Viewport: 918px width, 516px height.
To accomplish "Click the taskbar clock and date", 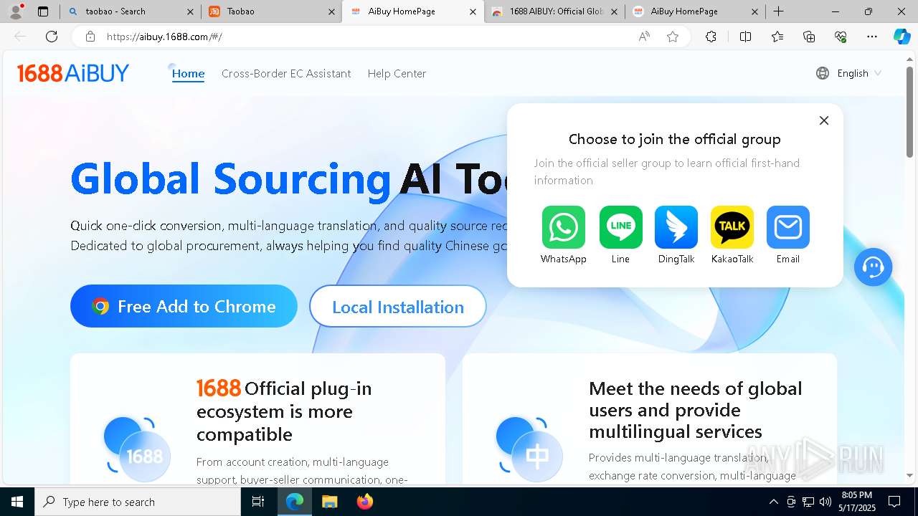I will click(856, 502).
